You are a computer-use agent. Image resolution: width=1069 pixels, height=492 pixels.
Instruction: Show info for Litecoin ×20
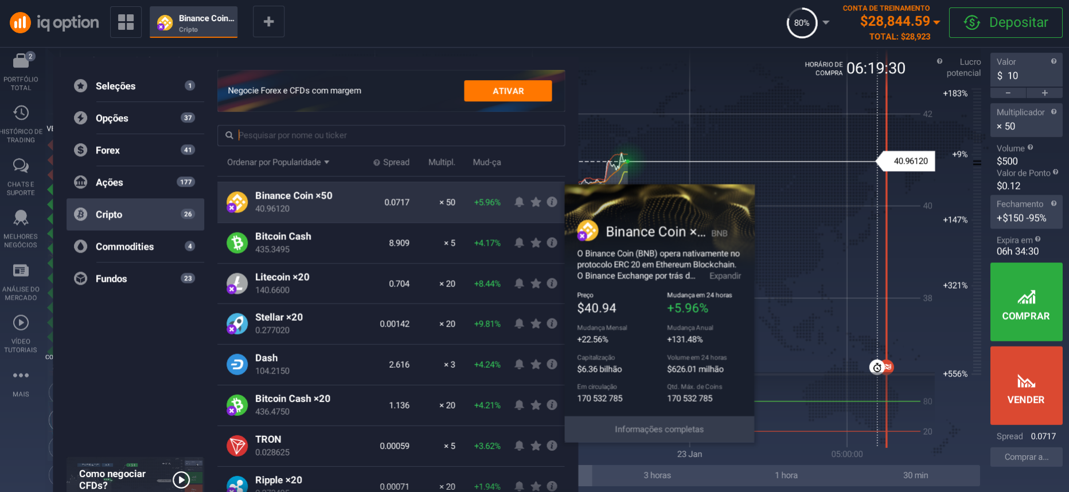coord(552,284)
